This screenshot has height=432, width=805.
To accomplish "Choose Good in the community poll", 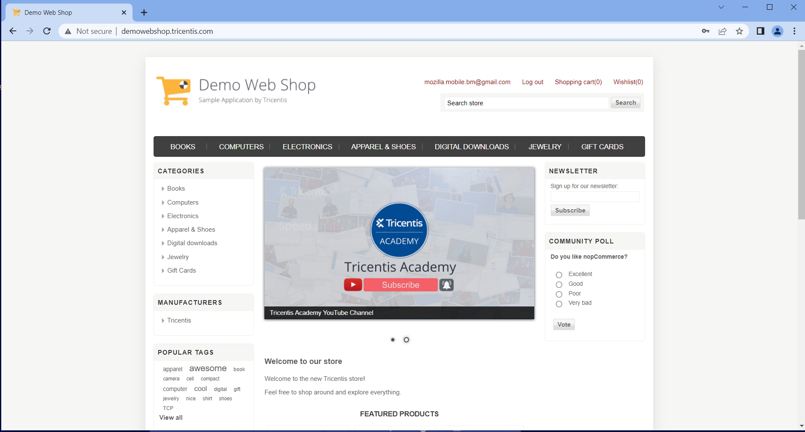I will tap(558, 284).
